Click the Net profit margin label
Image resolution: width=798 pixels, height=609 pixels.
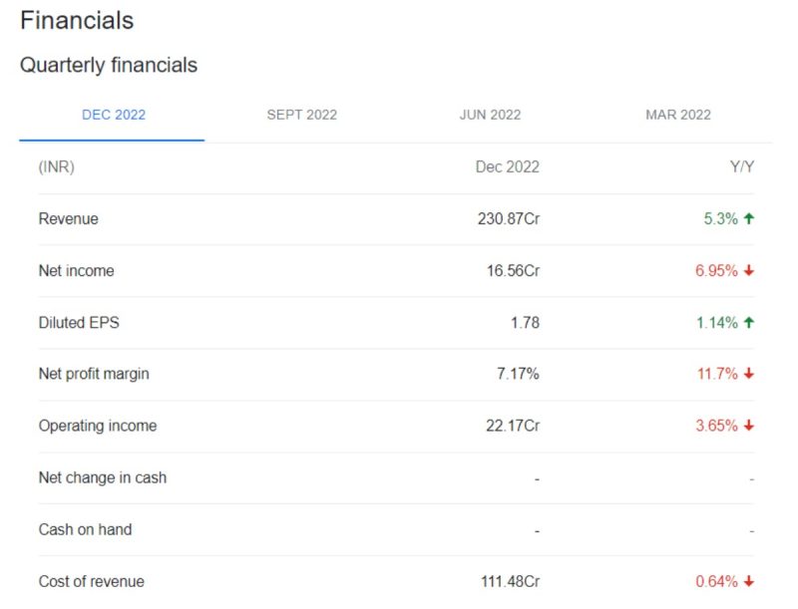click(x=94, y=374)
